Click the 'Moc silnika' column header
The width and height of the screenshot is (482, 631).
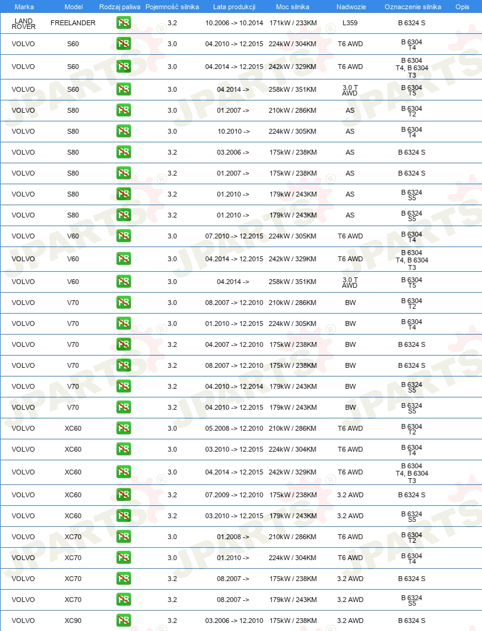(x=293, y=7)
